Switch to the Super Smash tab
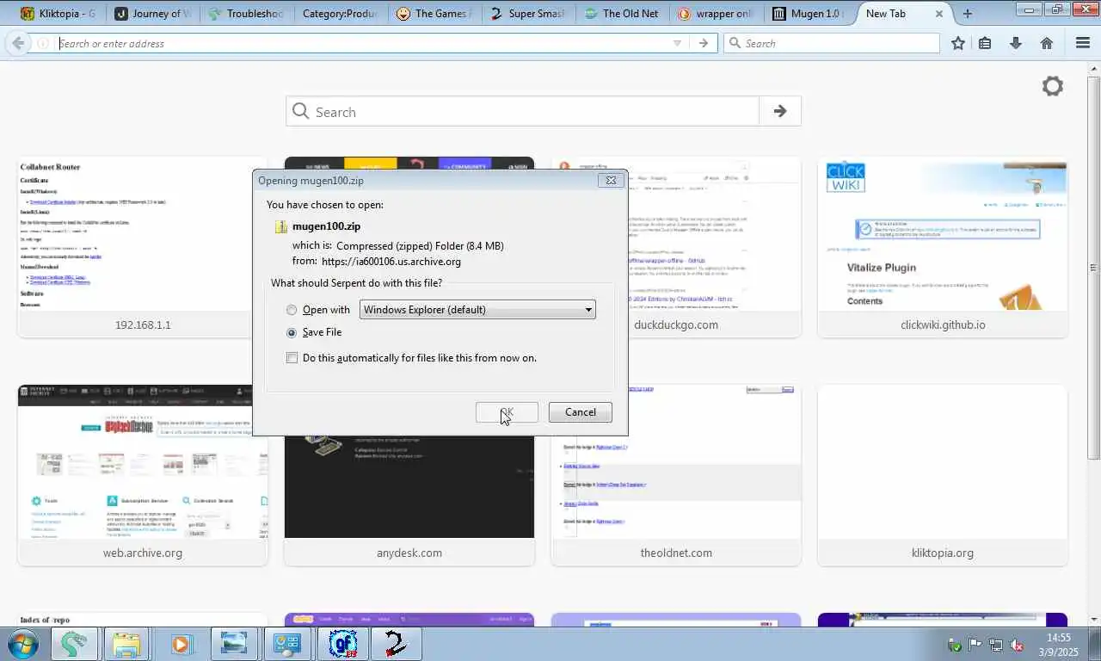This screenshot has width=1101, height=661. (528, 14)
